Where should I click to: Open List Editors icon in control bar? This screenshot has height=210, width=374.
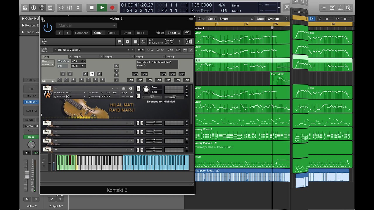(x=323, y=8)
